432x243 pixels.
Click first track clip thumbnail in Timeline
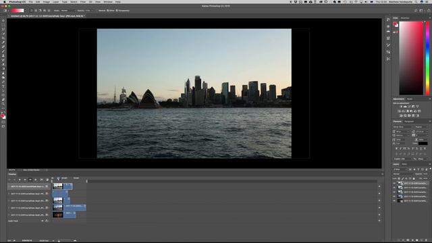[57, 186]
